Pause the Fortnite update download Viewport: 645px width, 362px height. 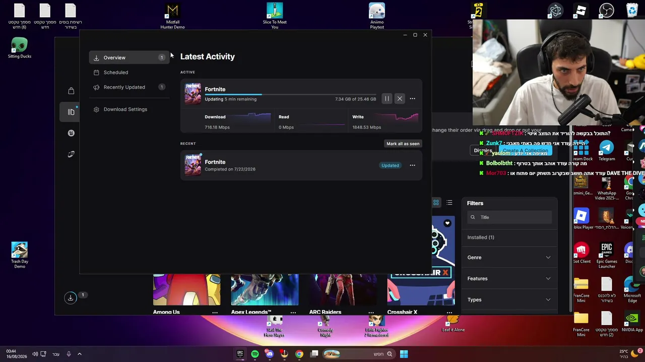(386, 99)
